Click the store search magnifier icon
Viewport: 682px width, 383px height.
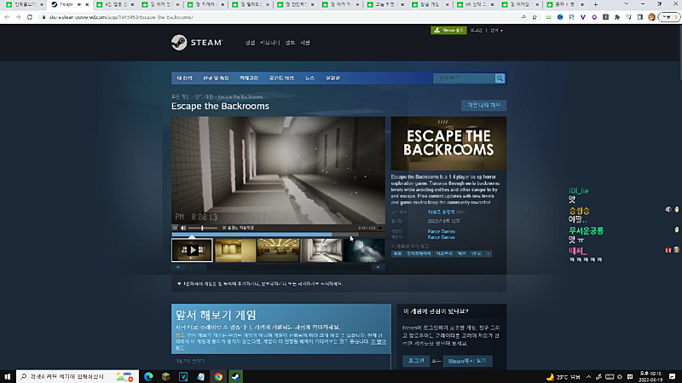point(500,78)
